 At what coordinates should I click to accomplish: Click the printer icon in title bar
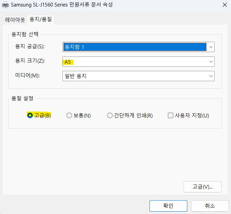(5, 5)
